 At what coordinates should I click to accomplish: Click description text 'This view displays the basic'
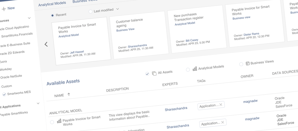coord(129,114)
